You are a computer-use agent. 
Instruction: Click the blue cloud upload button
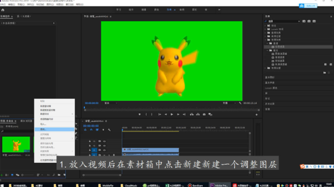coord(308,6)
